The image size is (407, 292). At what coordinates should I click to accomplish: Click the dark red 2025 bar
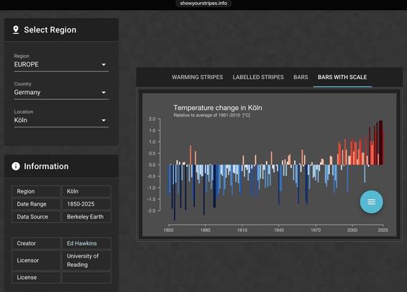(382, 142)
